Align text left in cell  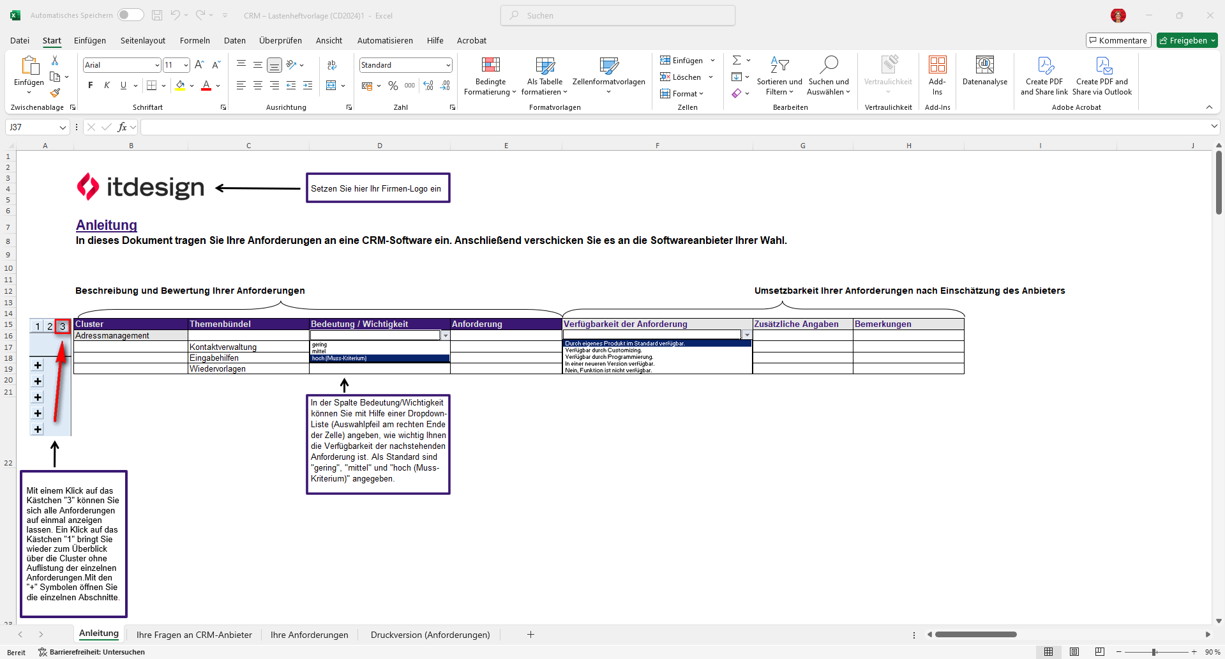[x=241, y=86]
